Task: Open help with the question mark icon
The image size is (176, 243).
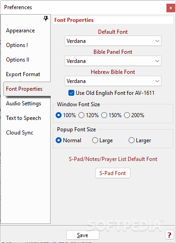Action: coord(169,235)
